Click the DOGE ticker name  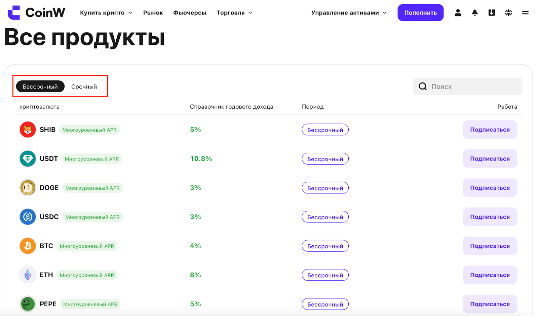click(49, 188)
